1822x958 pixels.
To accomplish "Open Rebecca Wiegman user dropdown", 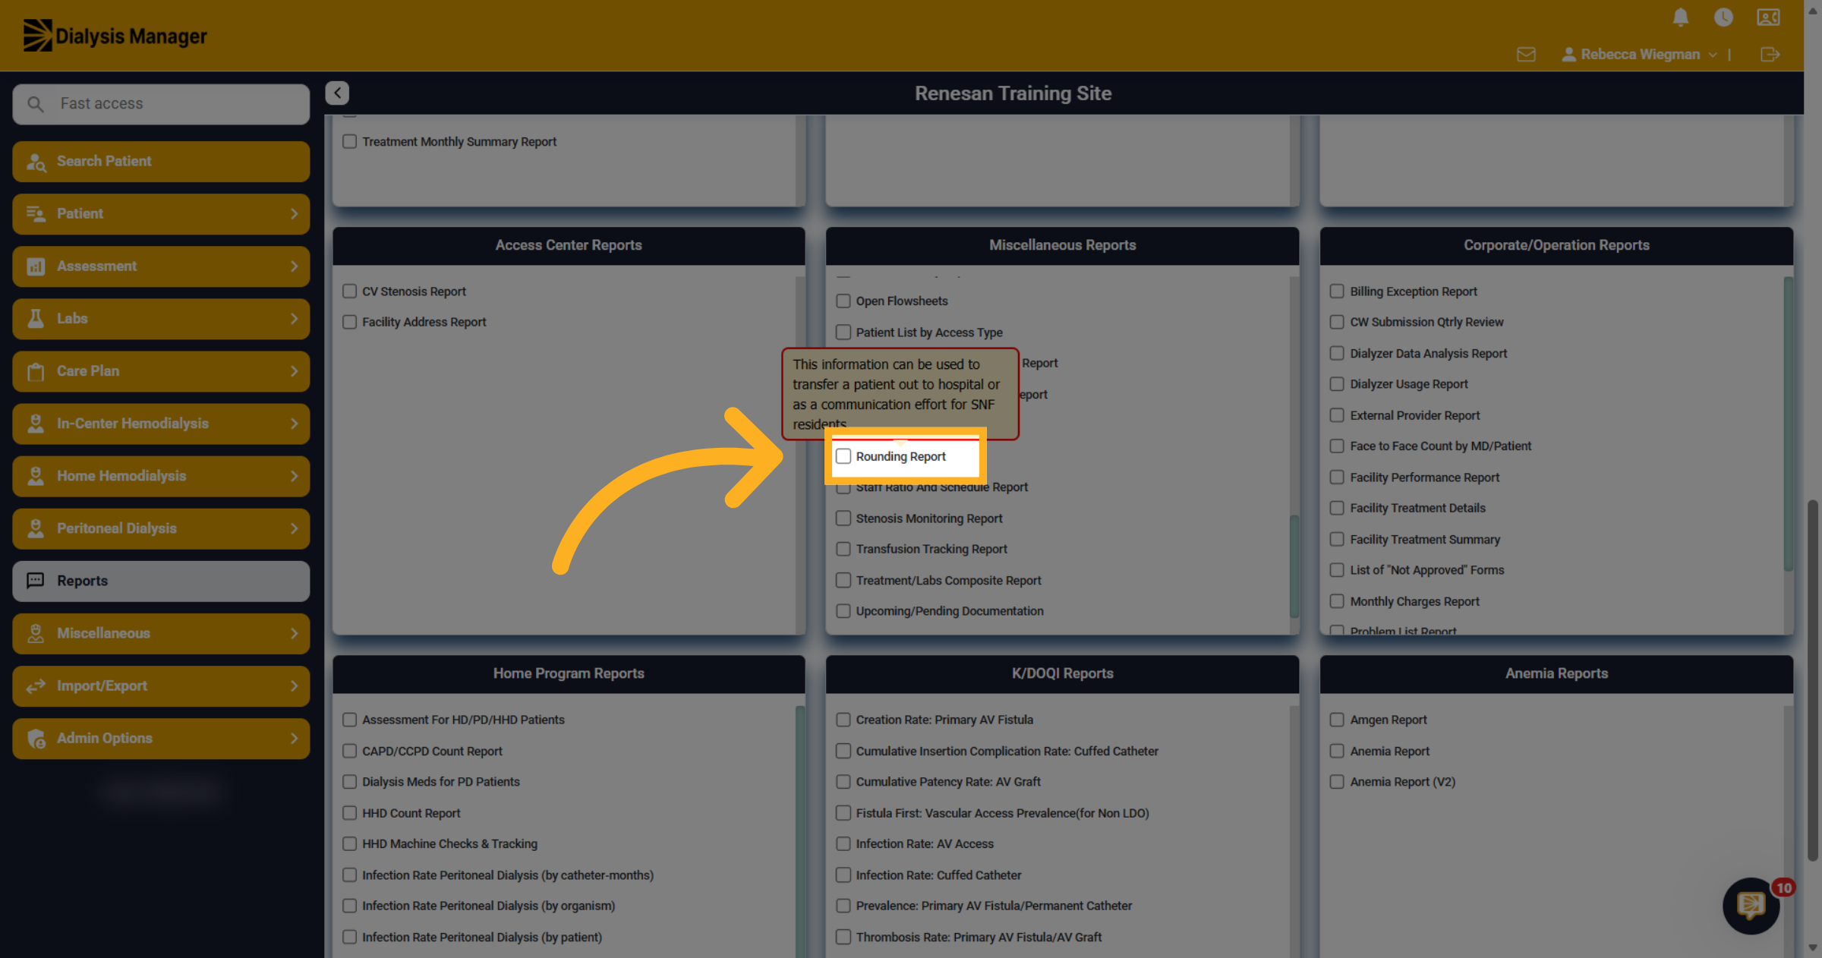I will 1640,55.
